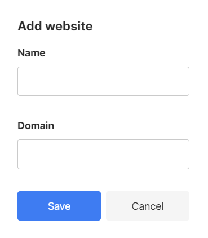Place cursor in the website Domain box
This screenshot has height=238, width=208.
pos(103,154)
